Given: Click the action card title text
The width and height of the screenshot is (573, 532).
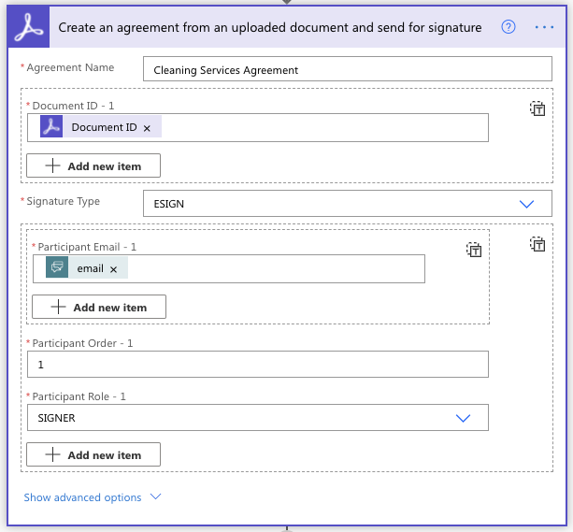Looking at the screenshot, I should tap(270, 27).
